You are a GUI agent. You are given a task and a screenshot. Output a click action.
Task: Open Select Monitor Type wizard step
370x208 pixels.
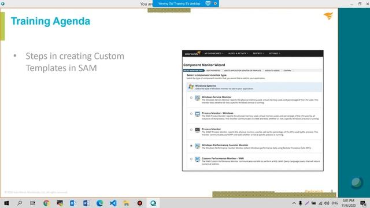point(194,70)
